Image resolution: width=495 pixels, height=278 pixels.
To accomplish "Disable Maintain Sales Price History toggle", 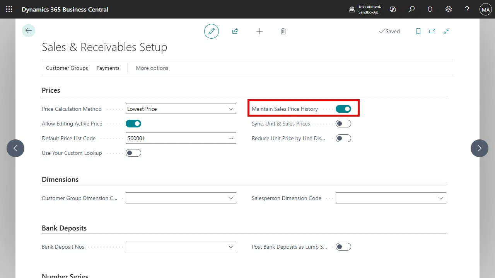I will pos(343,109).
